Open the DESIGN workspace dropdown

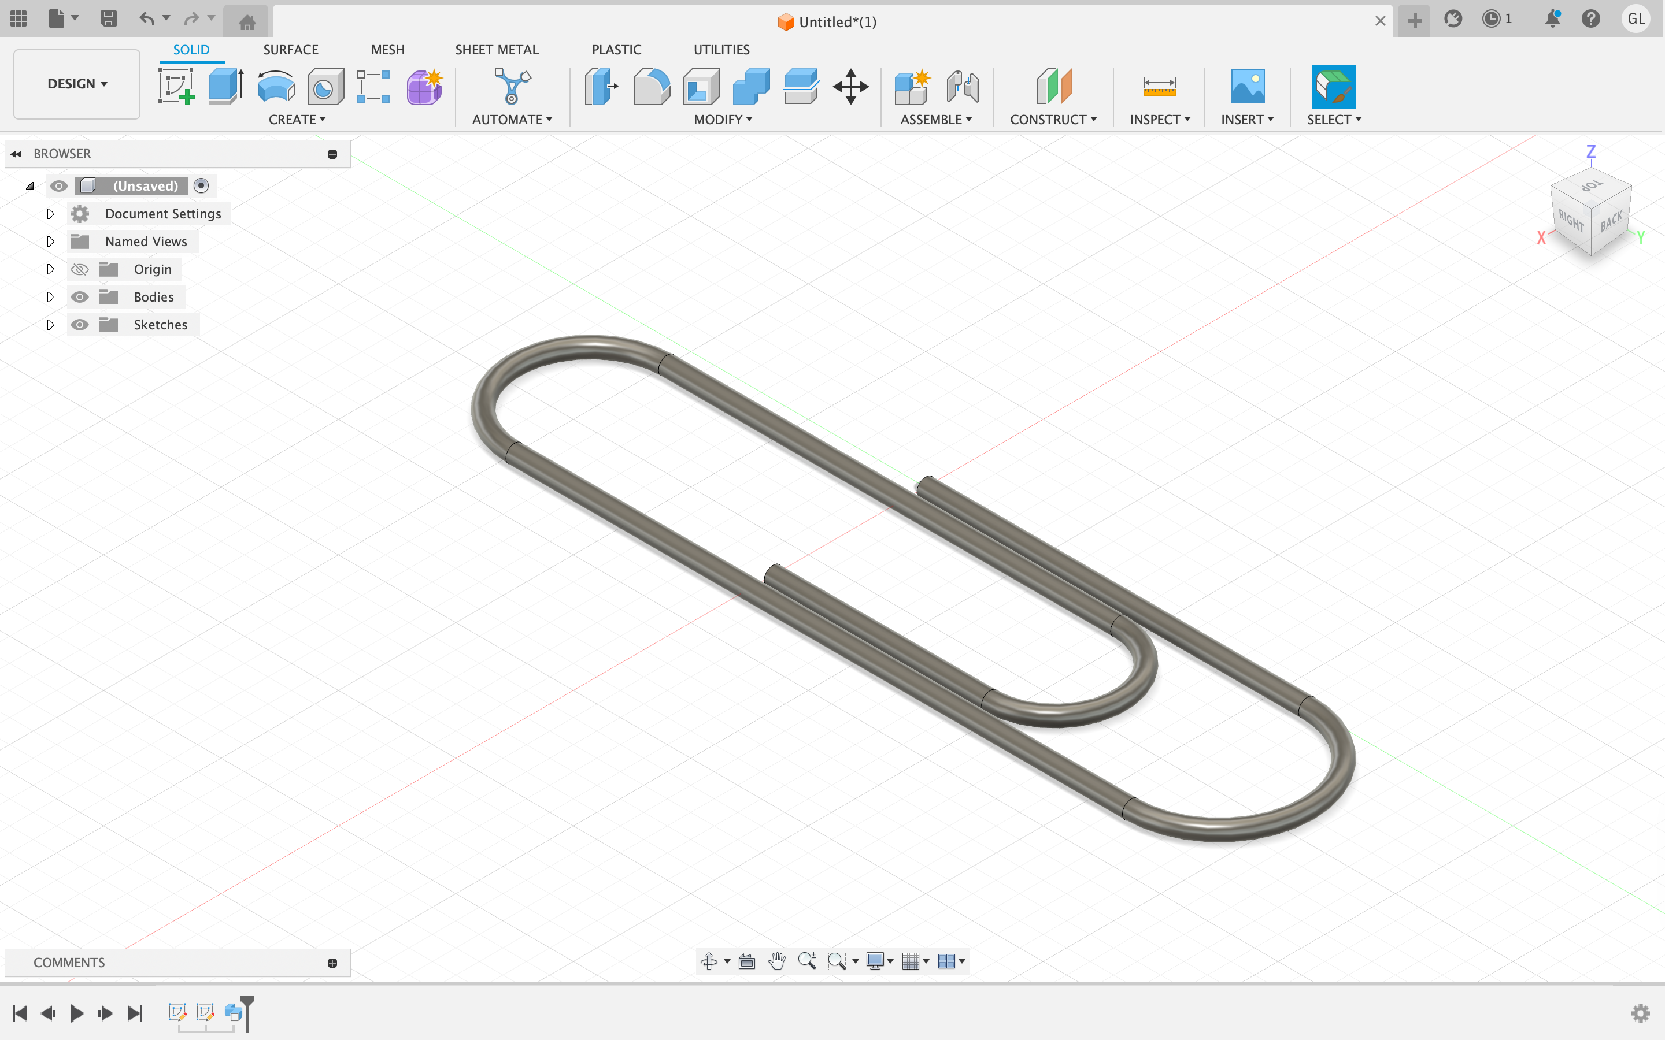pos(76,84)
